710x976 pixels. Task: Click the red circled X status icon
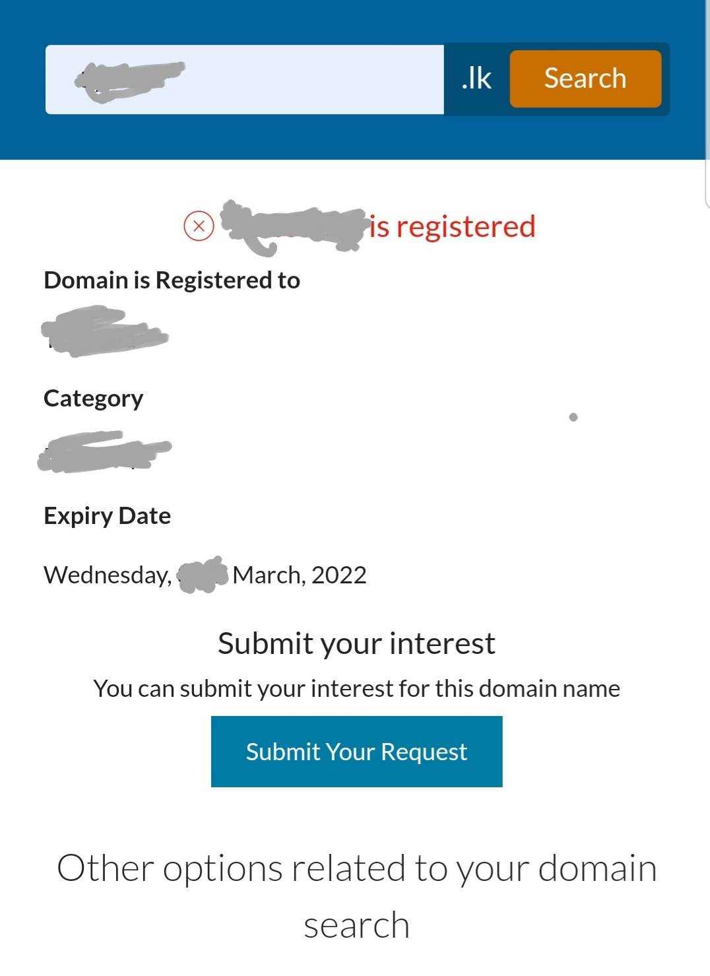(199, 226)
